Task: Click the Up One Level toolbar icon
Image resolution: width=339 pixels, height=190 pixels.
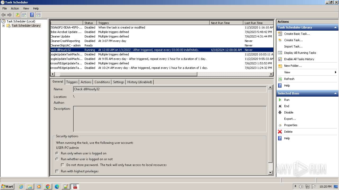Action: [x=18, y=15]
